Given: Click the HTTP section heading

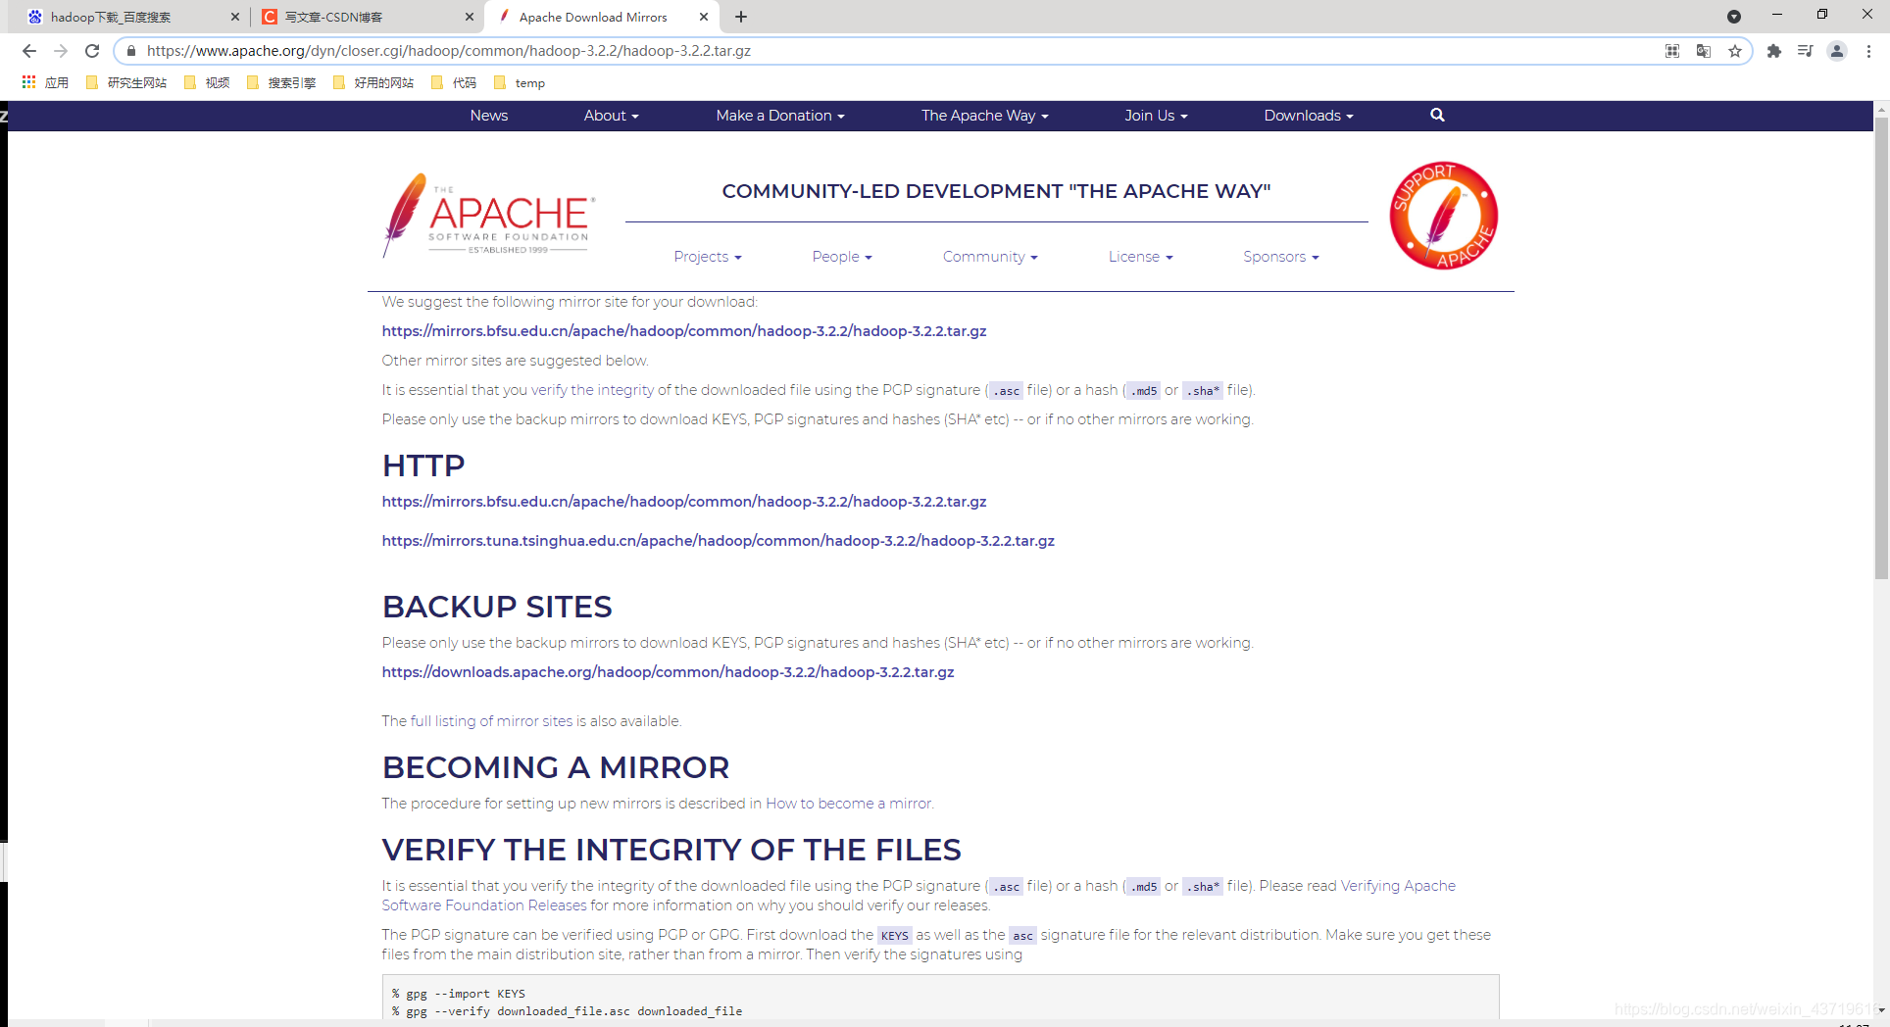Looking at the screenshot, I should [x=423, y=465].
